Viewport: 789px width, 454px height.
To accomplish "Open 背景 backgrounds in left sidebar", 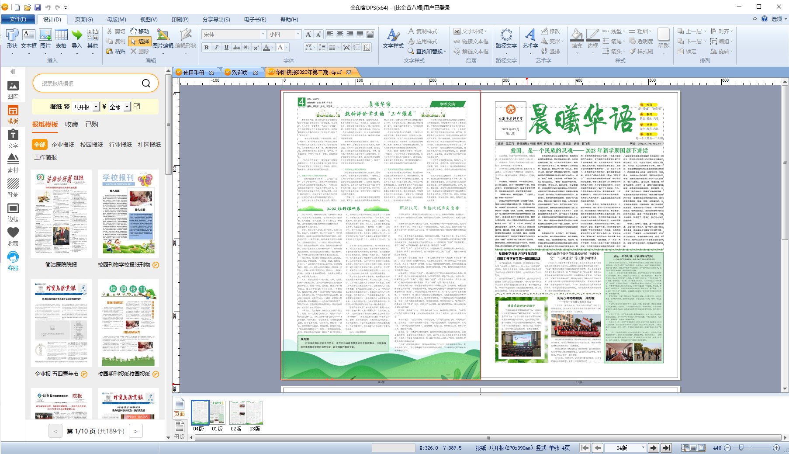I will point(13,188).
